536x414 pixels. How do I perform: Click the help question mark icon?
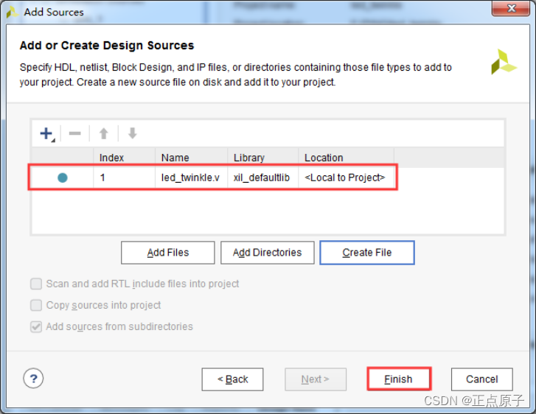point(33,379)
